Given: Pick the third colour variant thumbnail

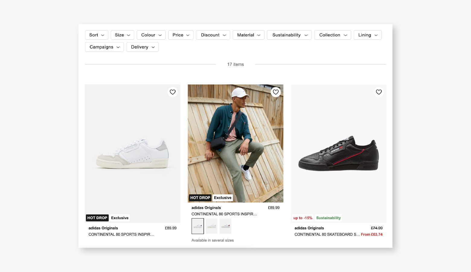Looking at the screenshot, I should click(x=226, y=226).
